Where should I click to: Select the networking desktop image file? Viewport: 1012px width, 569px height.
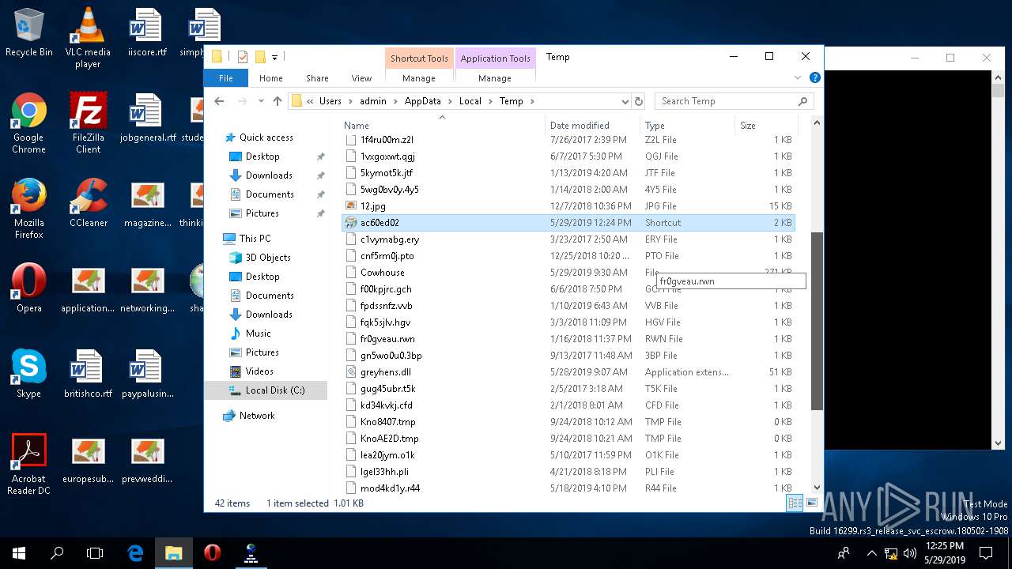(147, 288)
